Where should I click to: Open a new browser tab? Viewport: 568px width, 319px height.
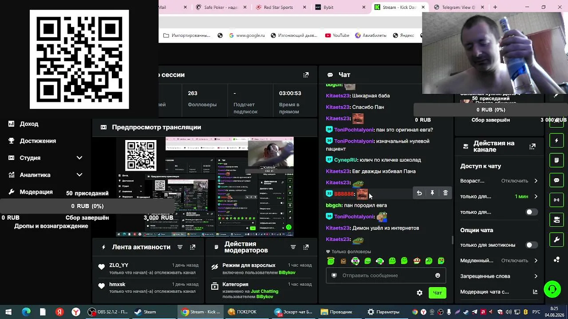[x=495, y=7]
